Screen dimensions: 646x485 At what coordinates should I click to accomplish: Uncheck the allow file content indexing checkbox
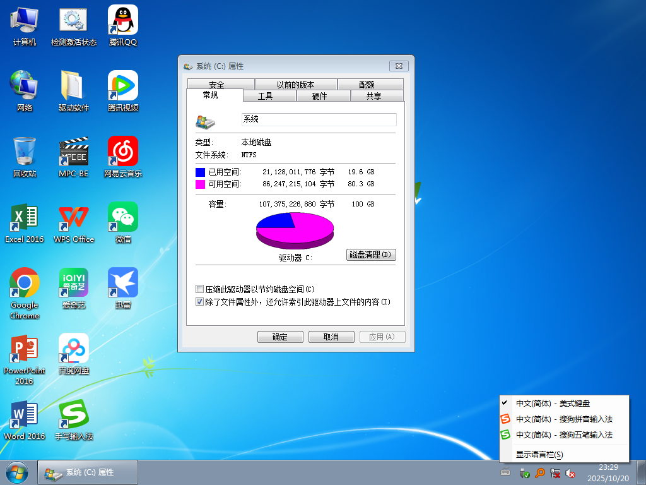[200, 302]
